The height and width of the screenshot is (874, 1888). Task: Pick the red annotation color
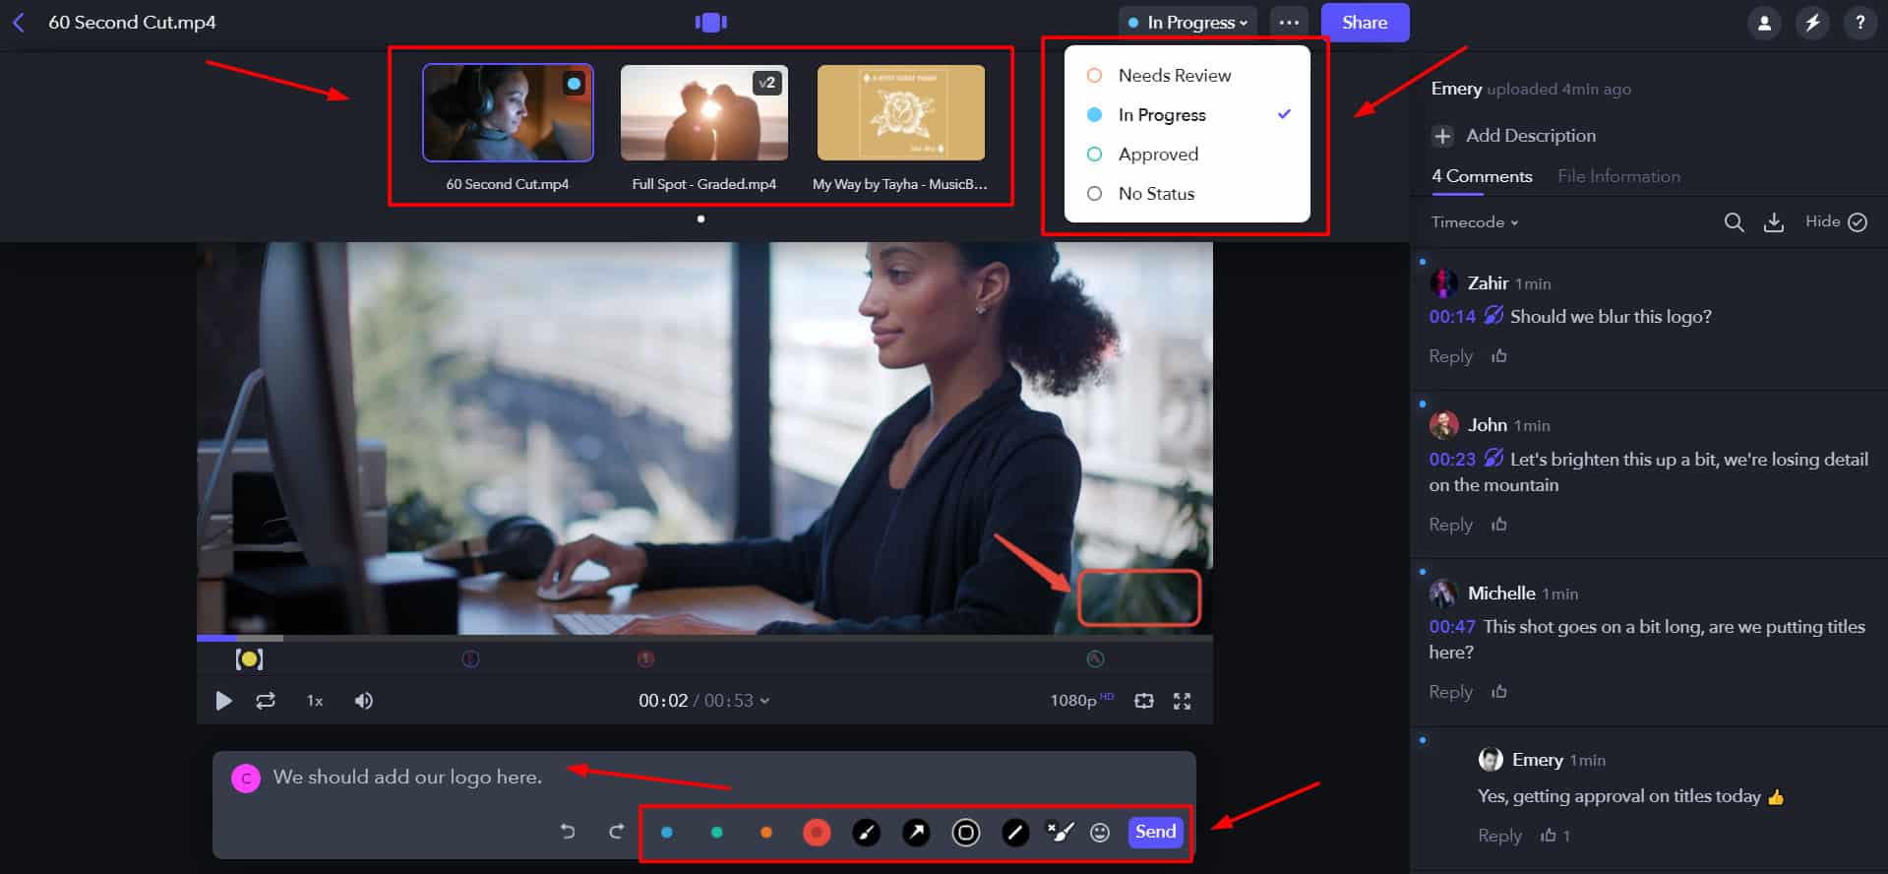point(816,833)
